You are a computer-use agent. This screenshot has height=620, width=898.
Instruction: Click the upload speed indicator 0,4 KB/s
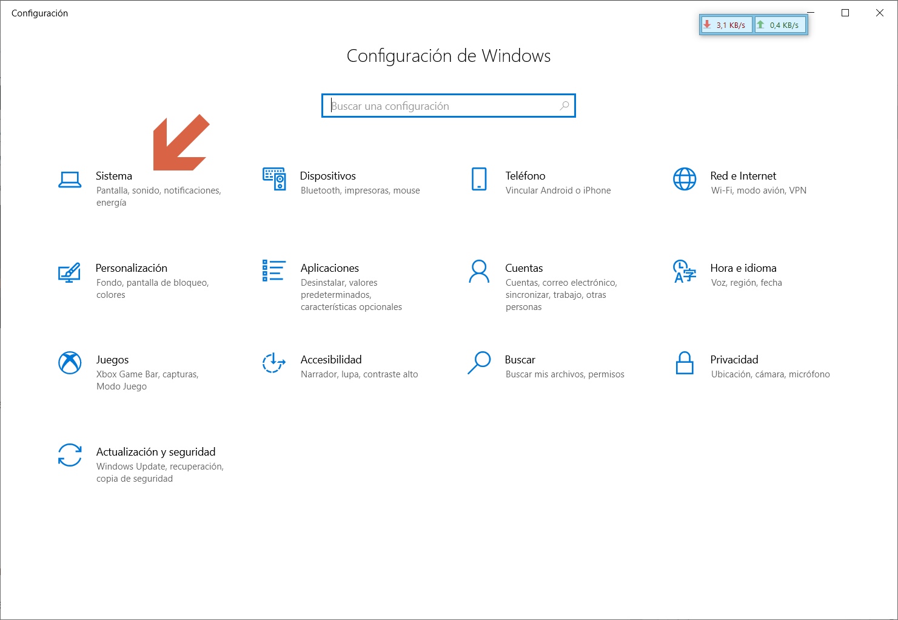point(780,25)
